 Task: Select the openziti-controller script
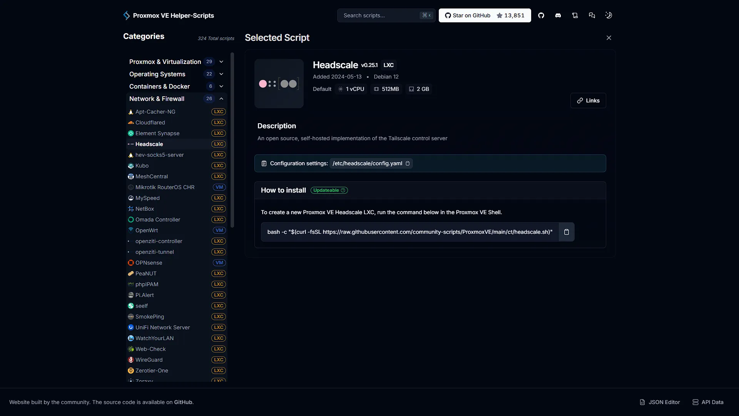tap(177, 241)
